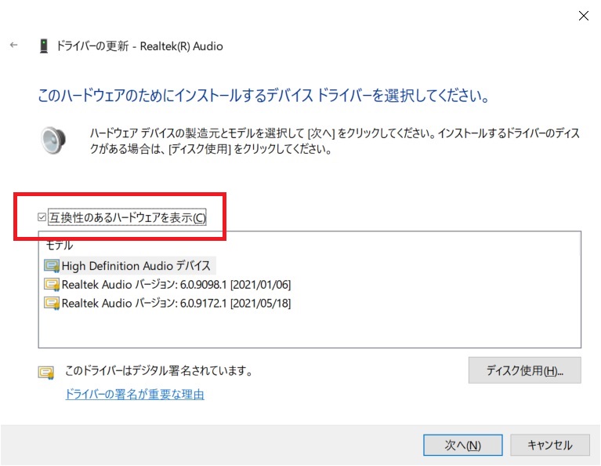Open ディスク使用(H)... button
This screenshot has height=466, width=601.
[x=525, y=370]
